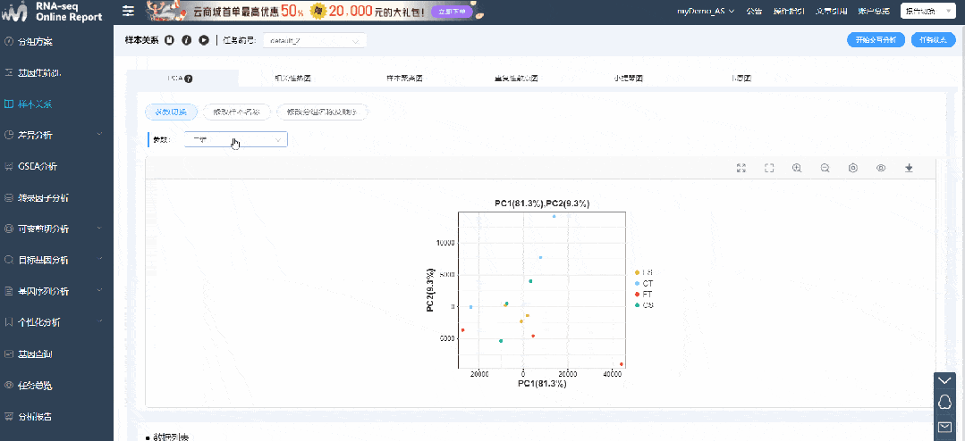Click the floating panel collapse chevron at bottom right
965x441 pixels.
(x=944, y=381)
